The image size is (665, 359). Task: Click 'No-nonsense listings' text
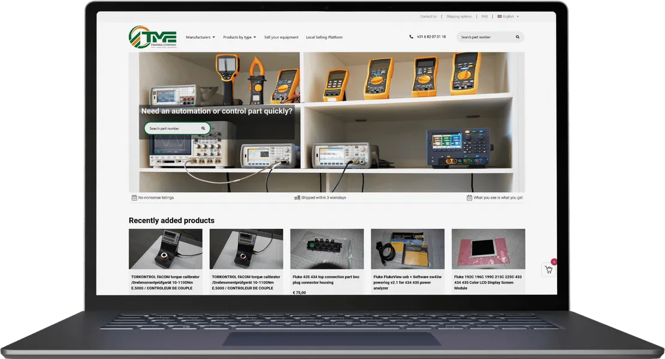point(156,197)
